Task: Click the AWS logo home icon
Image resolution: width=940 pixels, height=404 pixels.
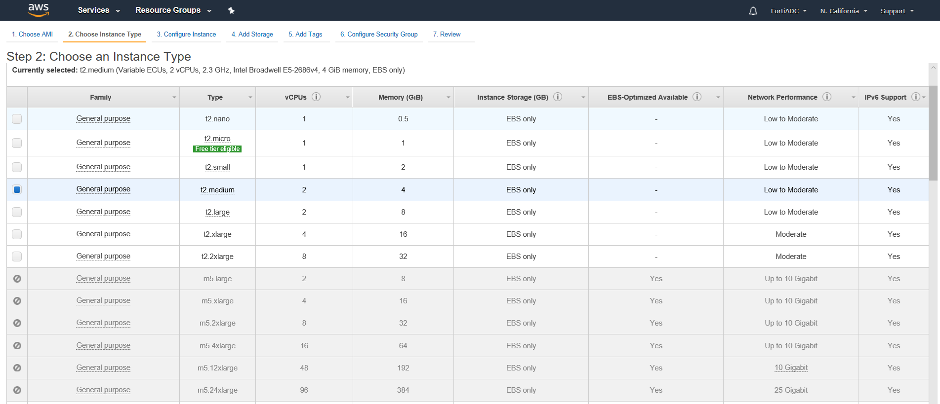Action: pos(39,10)
